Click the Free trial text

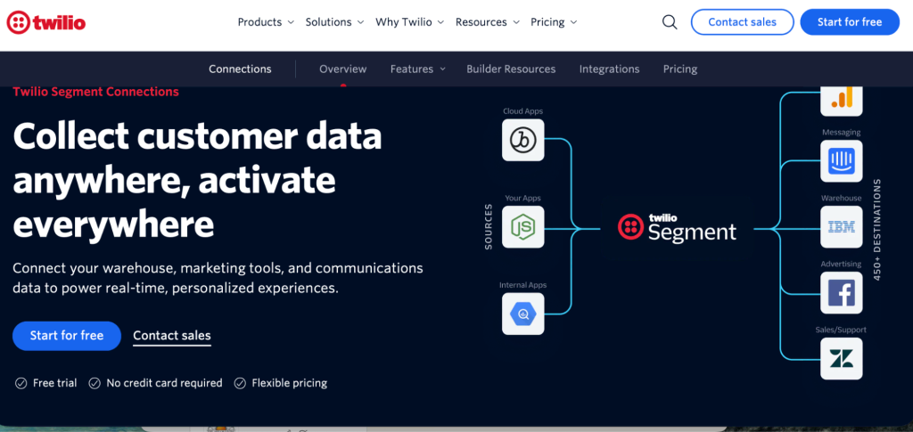click(54, 383)
